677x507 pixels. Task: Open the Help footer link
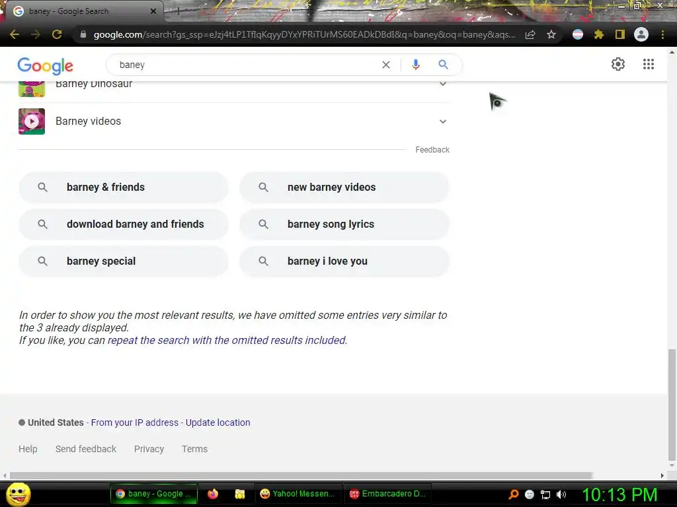click(x=28, y=449)
